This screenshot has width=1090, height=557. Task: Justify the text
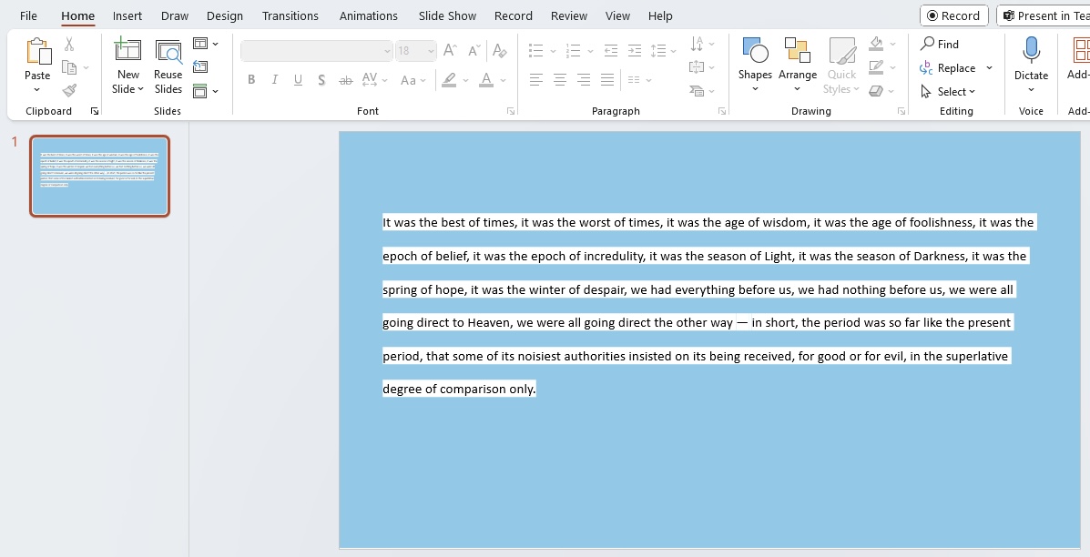point(606,80)
